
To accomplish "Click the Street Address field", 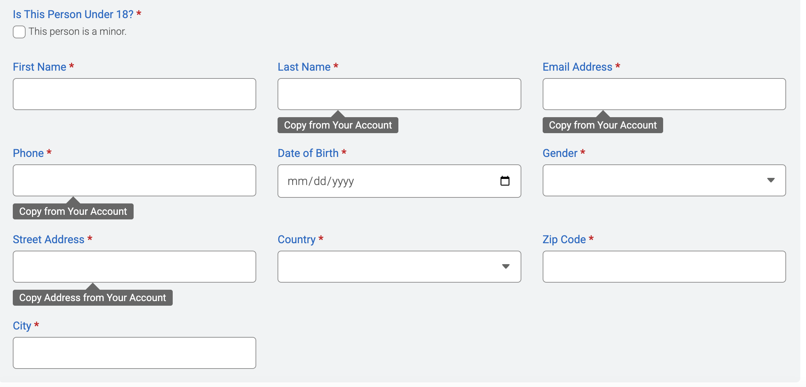I will coord(134,267).
